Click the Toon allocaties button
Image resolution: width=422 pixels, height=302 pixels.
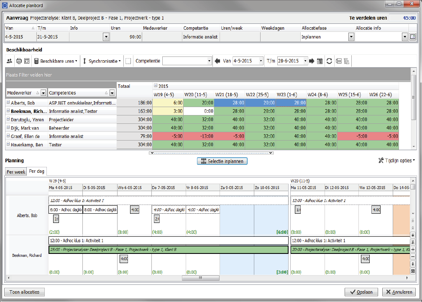pos(25,292)
